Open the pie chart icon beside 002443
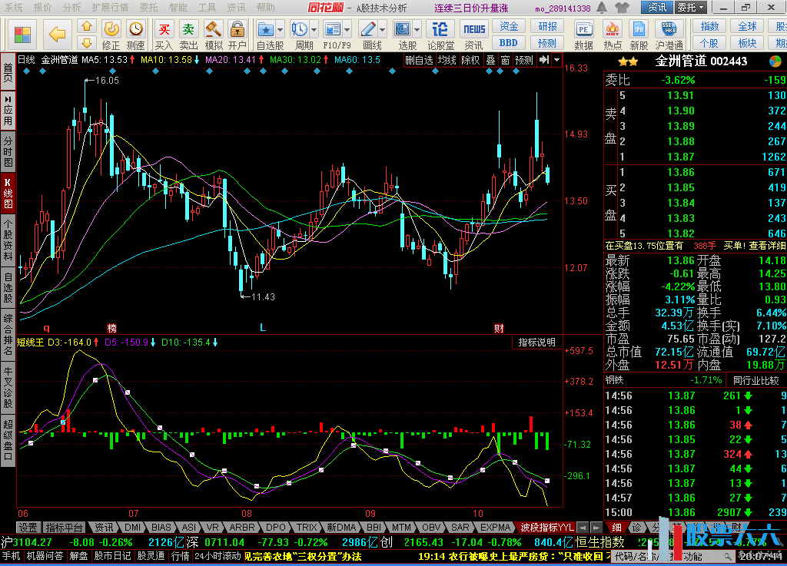Screen dimensions: 787x566 point(775,61)
